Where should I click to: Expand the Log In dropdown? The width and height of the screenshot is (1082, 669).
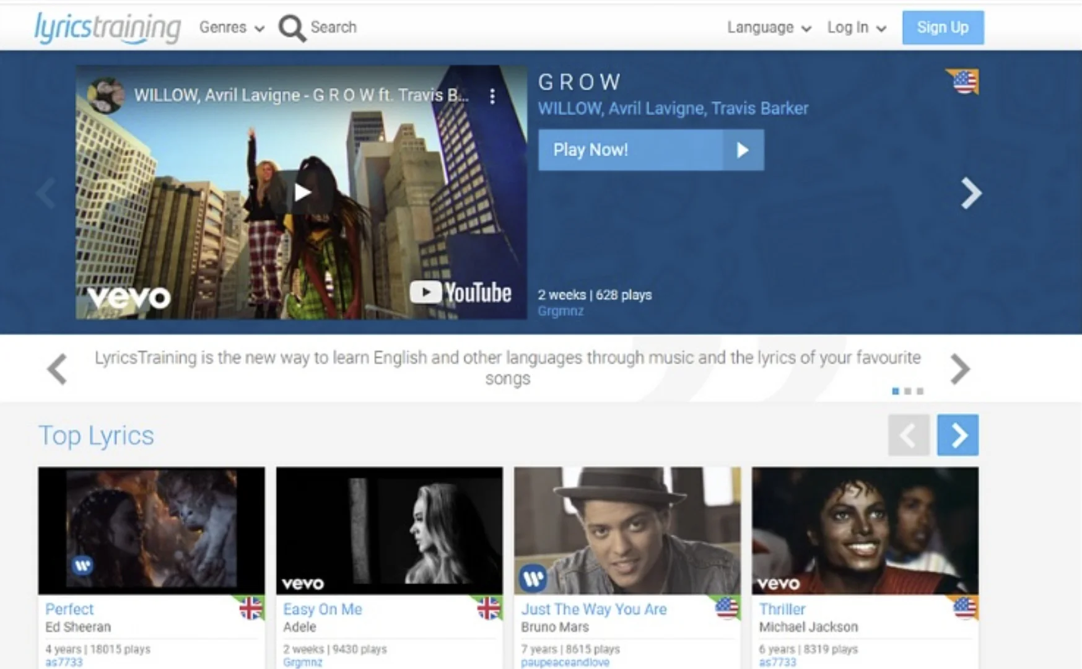coord(857,28)
